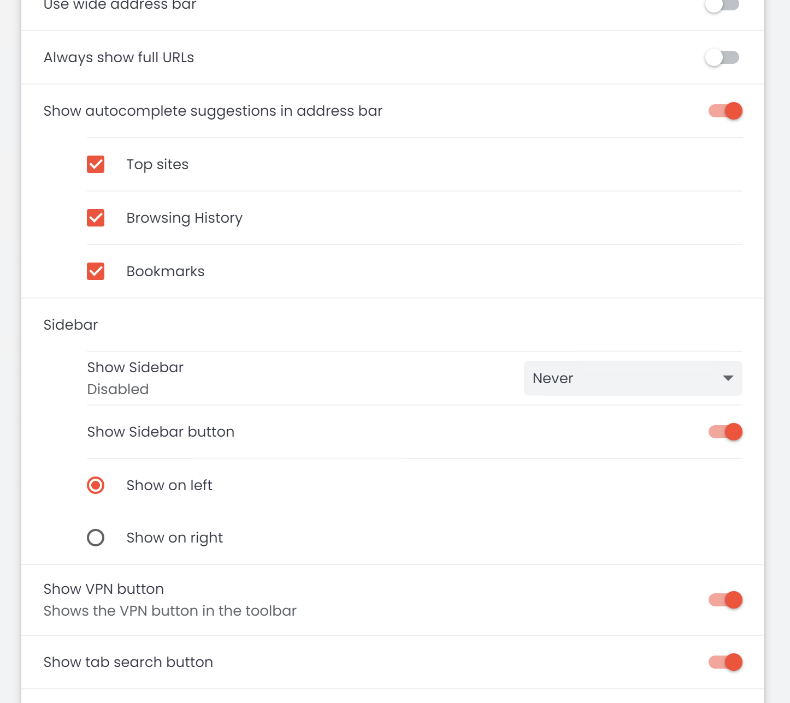Image resolution: width=790 pixels, height=703 pixels.
Task: Click the Show on left label
Action: click(x=169, y=485)
